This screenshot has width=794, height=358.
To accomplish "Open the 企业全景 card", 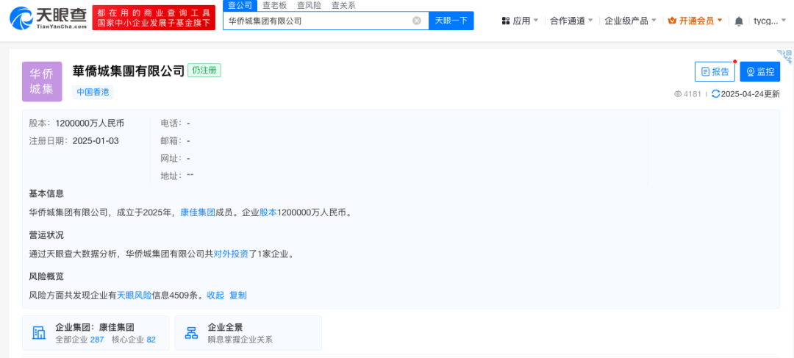I will [x=248, y=333].
